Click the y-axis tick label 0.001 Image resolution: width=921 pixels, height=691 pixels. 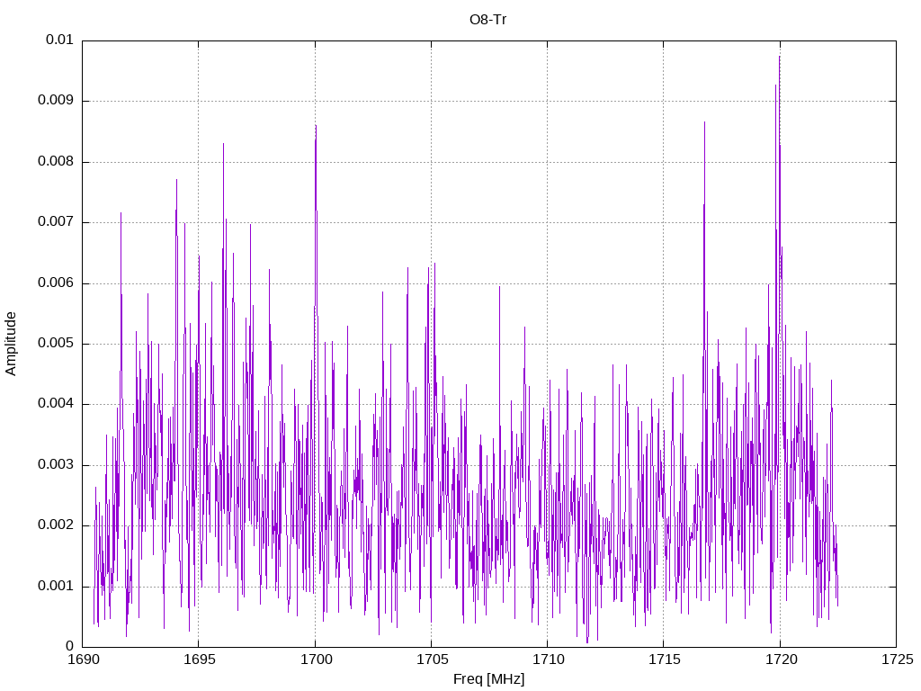pyautogui.click(x=56, y=587)
